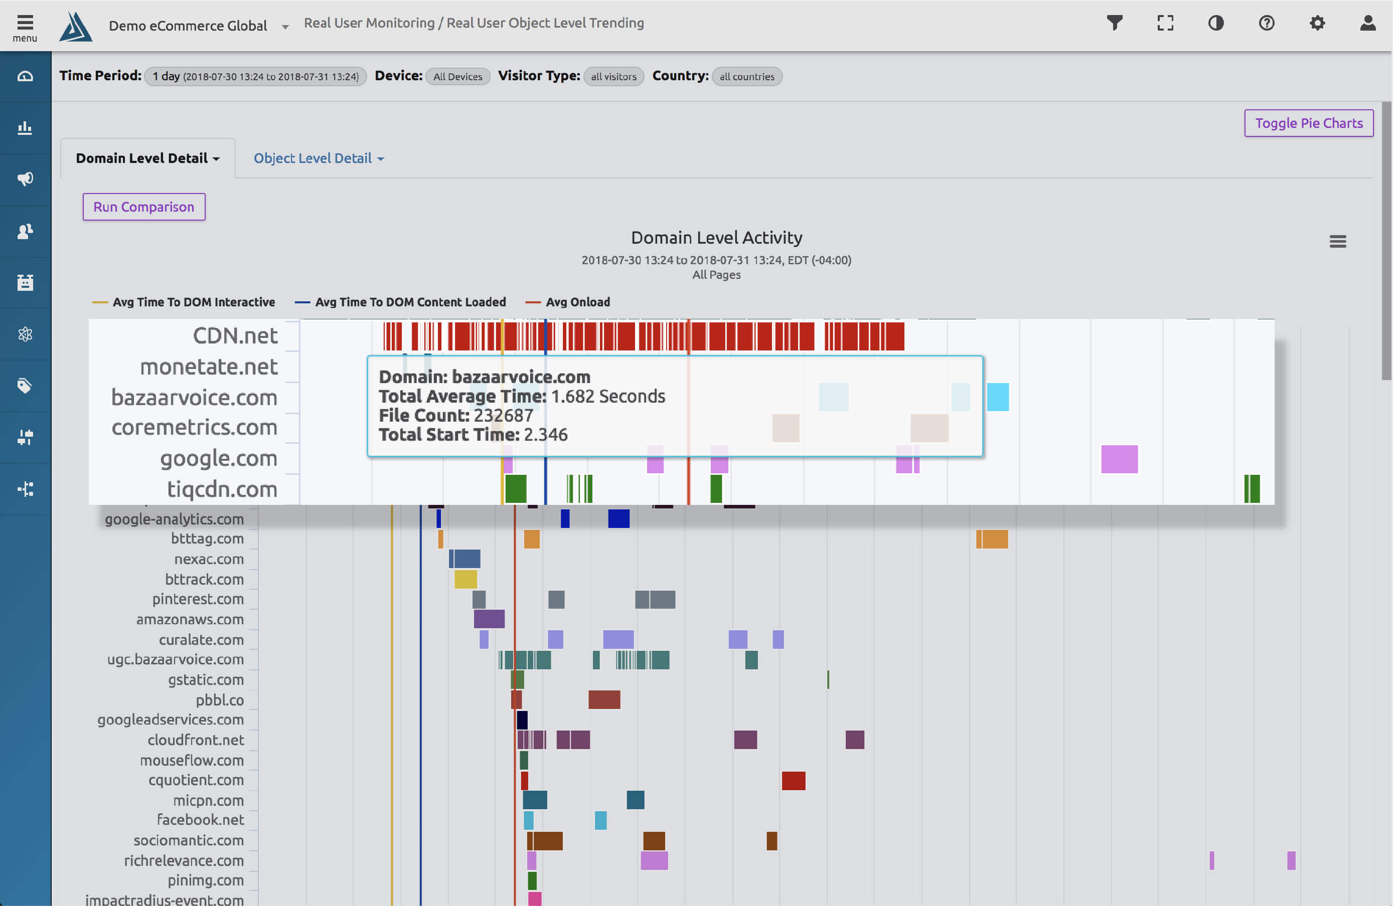
Task: Open alerts via the megaphone sidebar icon
Action: pyautogui.click(x=25, y=179)
